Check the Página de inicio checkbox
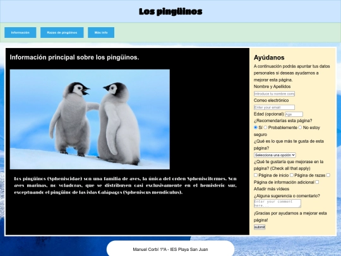The image size is (341, 256). [256, 175]
